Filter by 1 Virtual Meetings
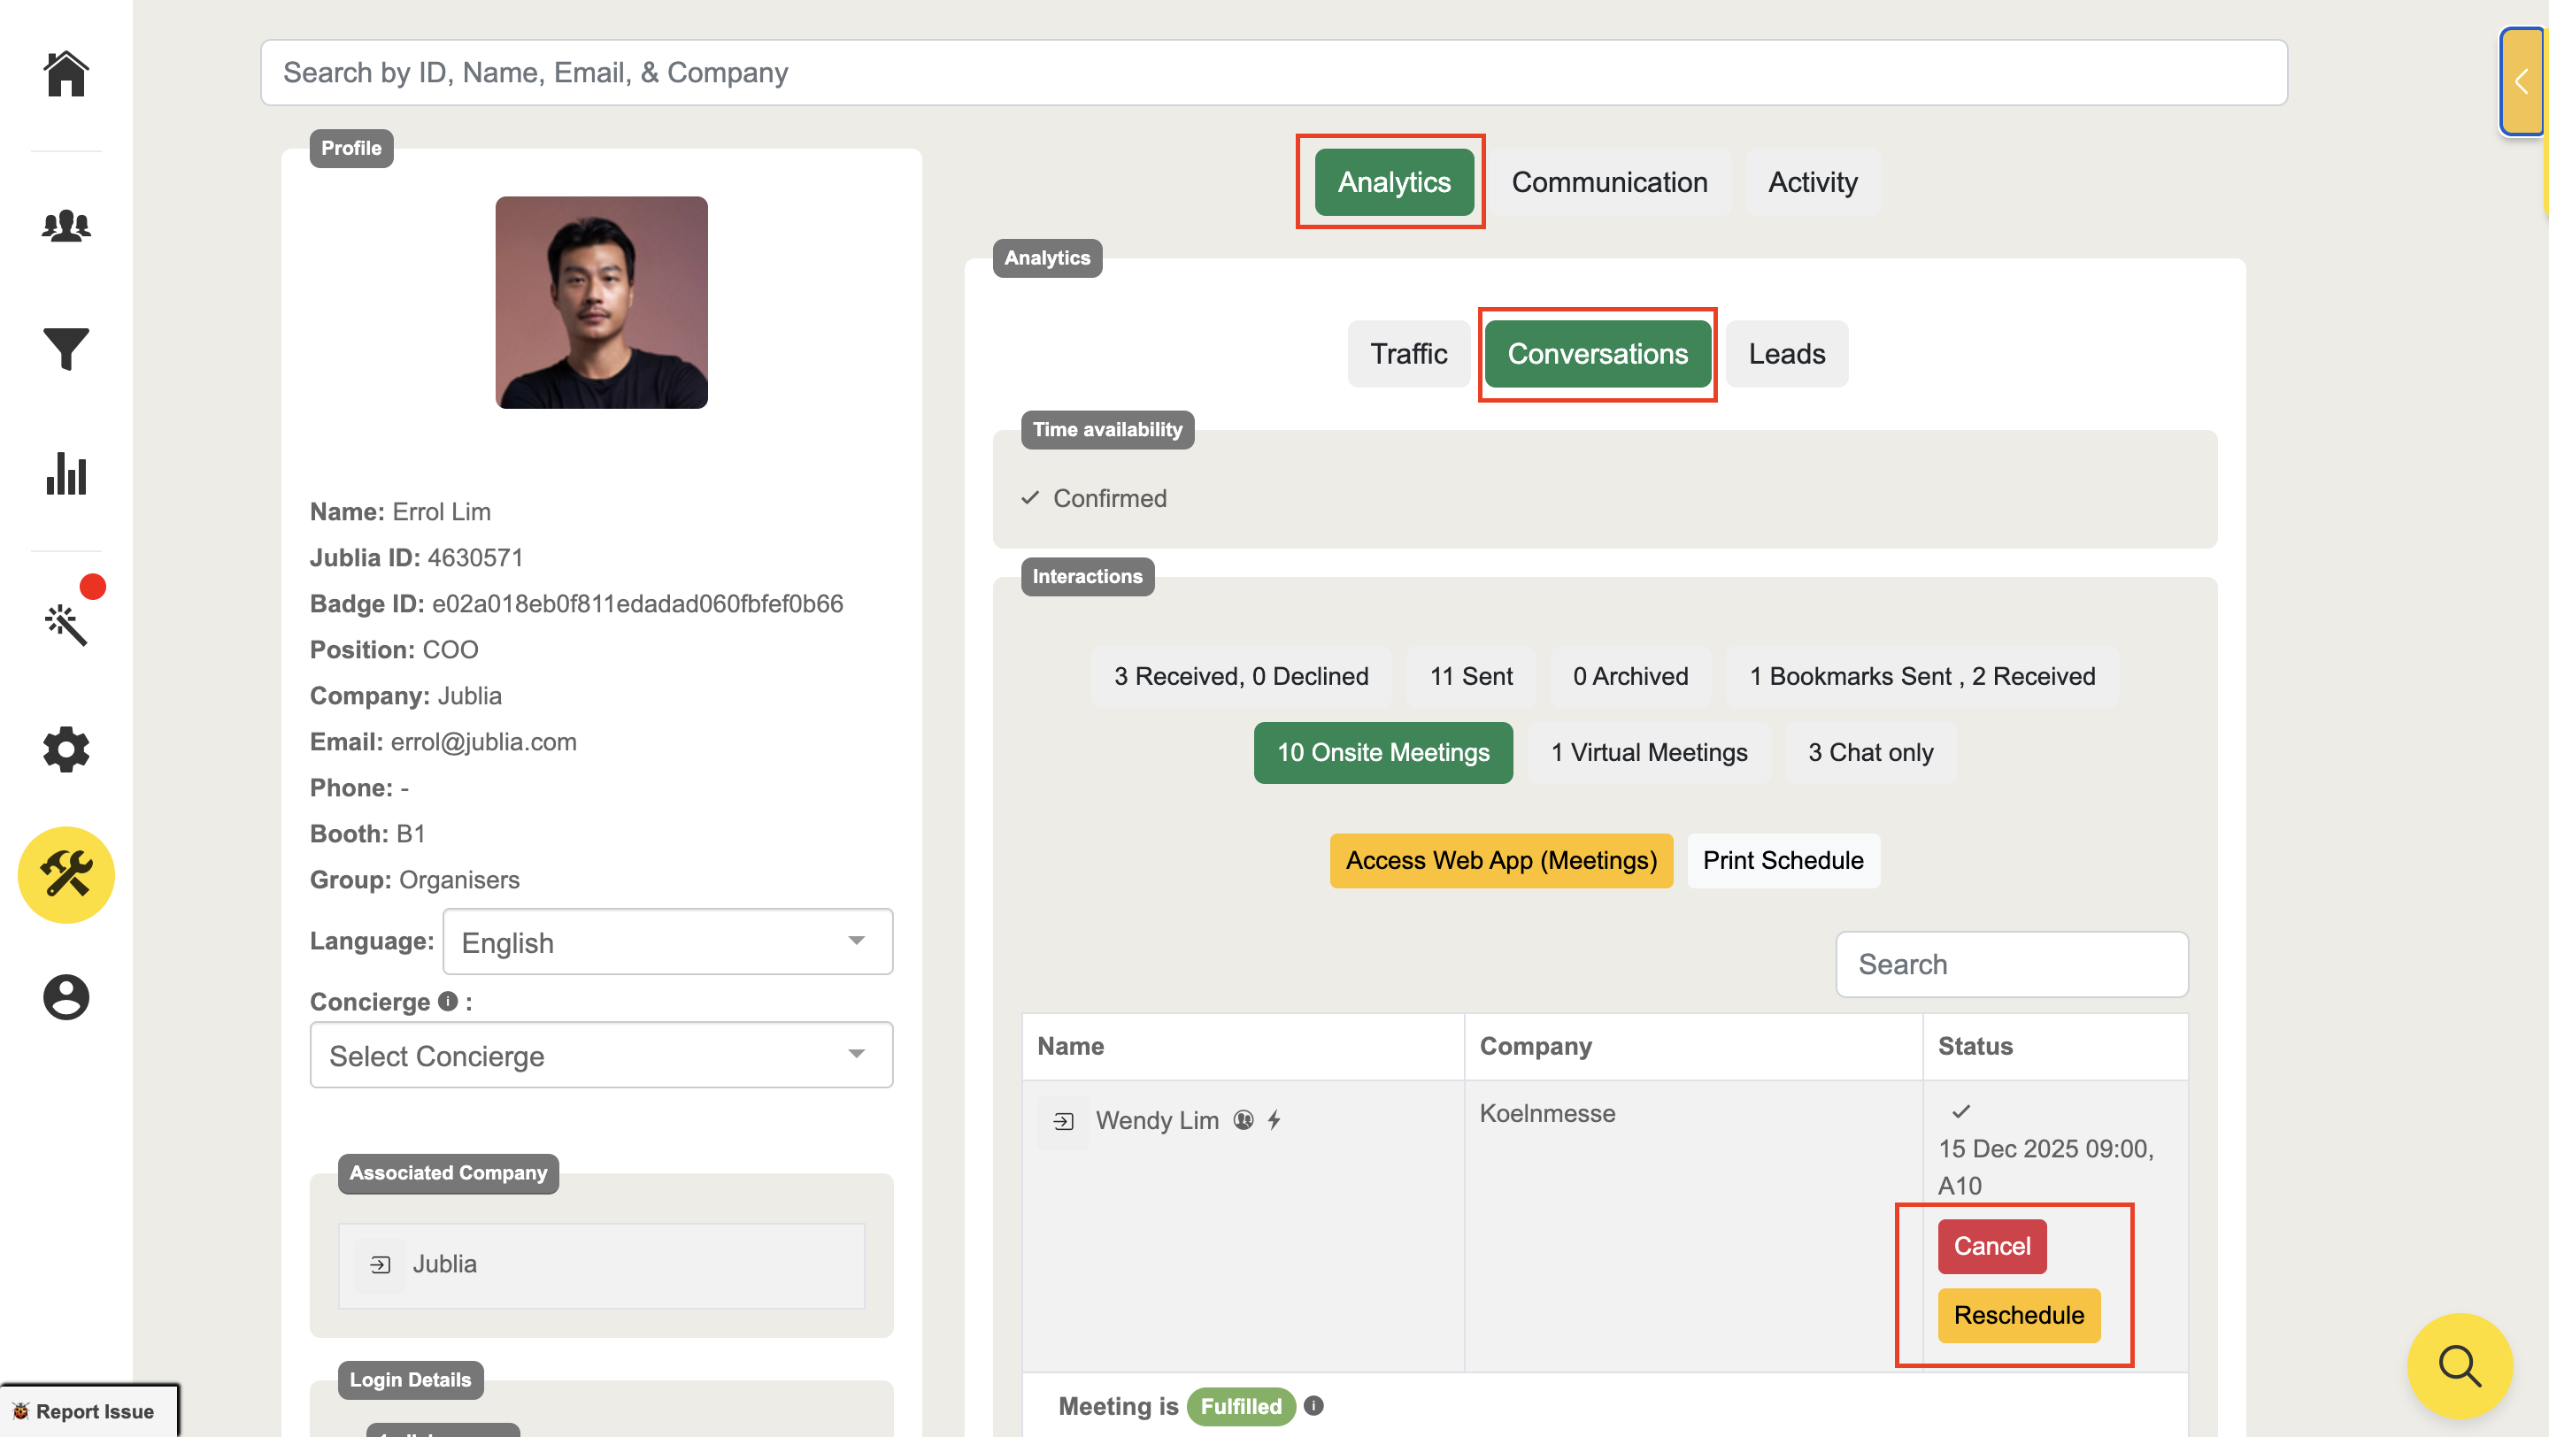 1649,753
